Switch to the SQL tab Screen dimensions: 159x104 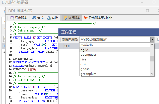pos(67,46)
